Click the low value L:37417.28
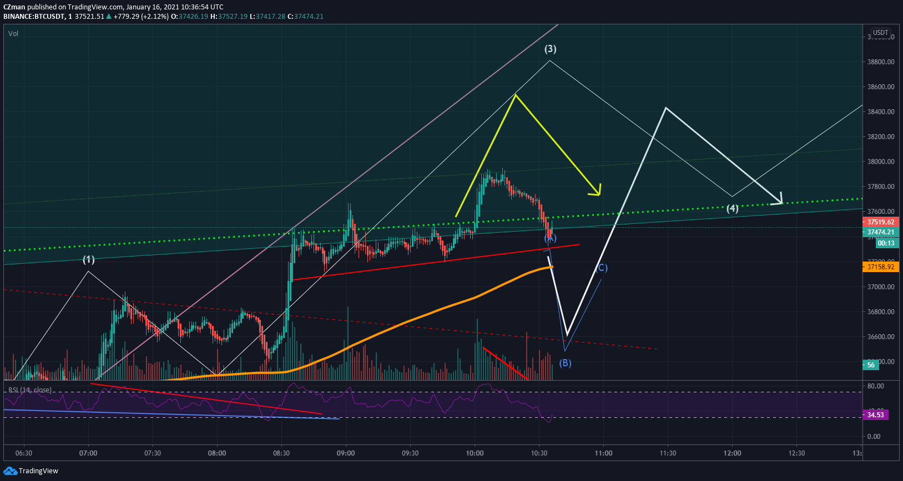Screen dimensions: 903x481 click(267, 17)
